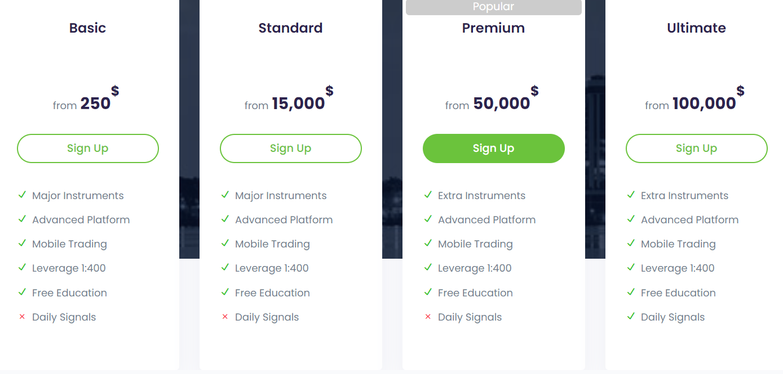Click the Premium plan 50,000 price
The image size is (783, 374).
[502, 103]
